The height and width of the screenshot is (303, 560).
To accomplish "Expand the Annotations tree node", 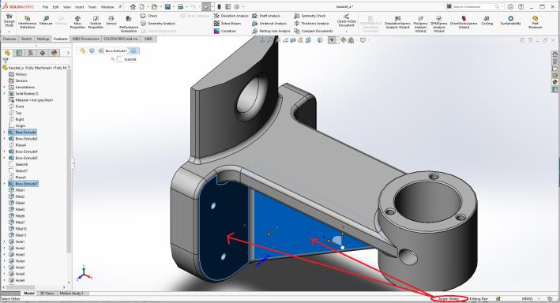I will (x=4, y=87).
